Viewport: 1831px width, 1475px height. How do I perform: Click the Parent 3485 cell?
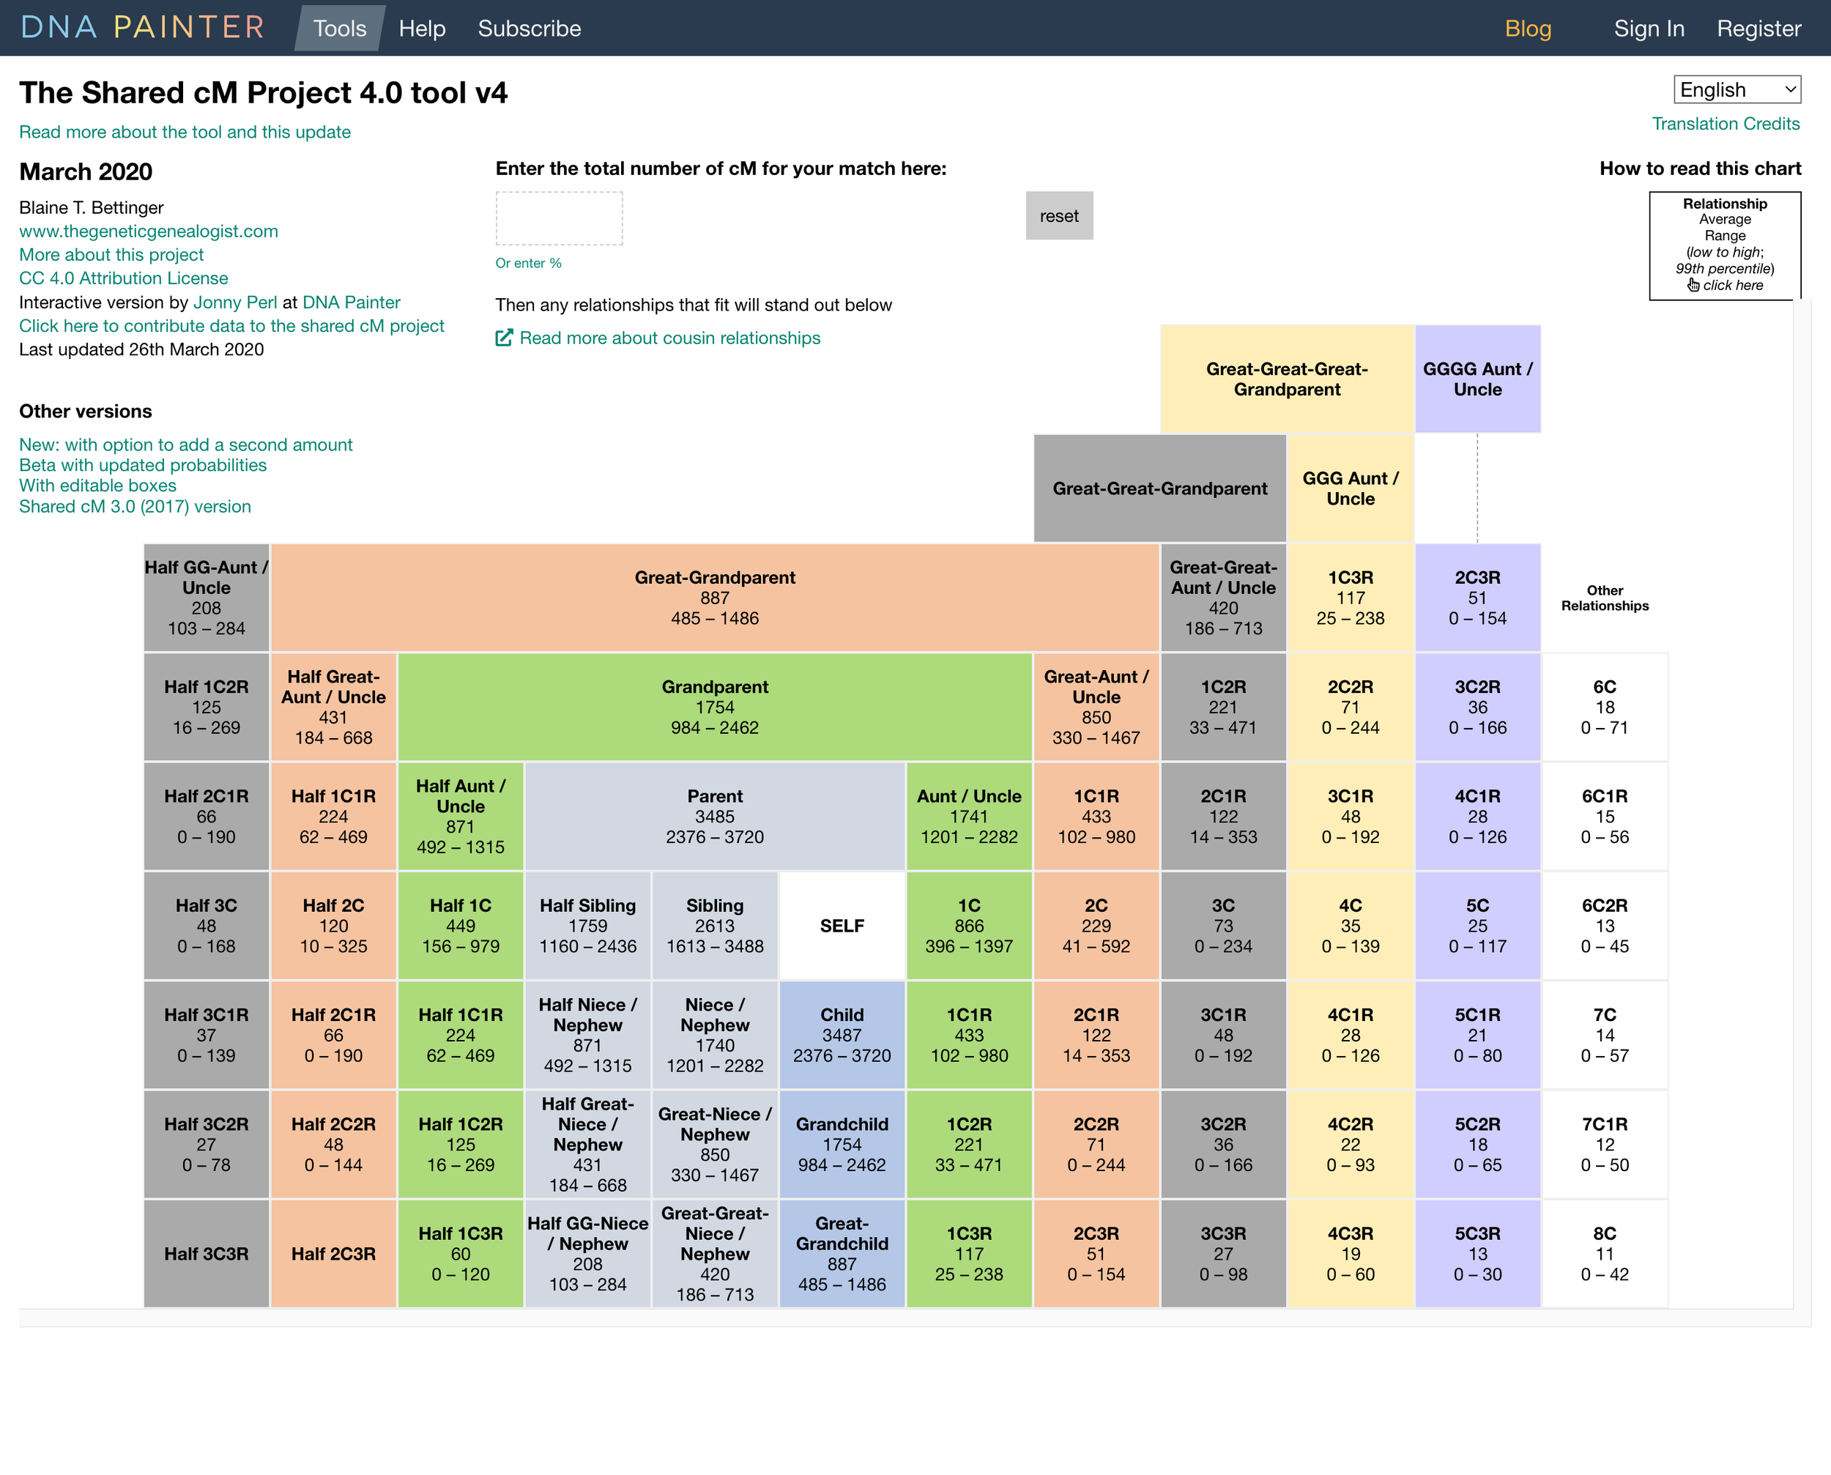click(x=715, y=817)
